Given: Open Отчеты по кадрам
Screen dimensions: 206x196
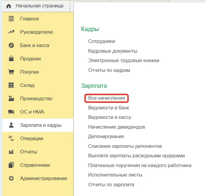Looking at the screenshot, I should 109,70.
